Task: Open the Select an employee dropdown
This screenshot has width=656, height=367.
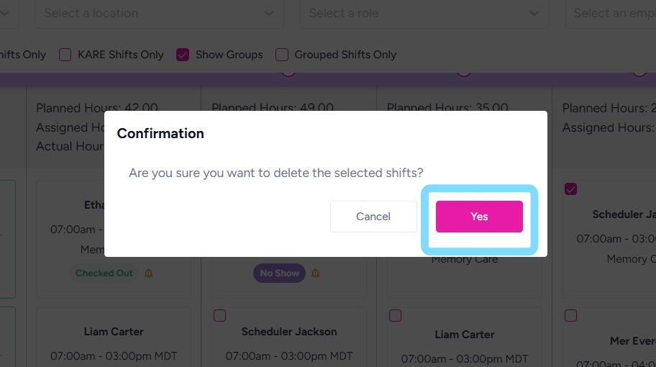Action: 611,13
